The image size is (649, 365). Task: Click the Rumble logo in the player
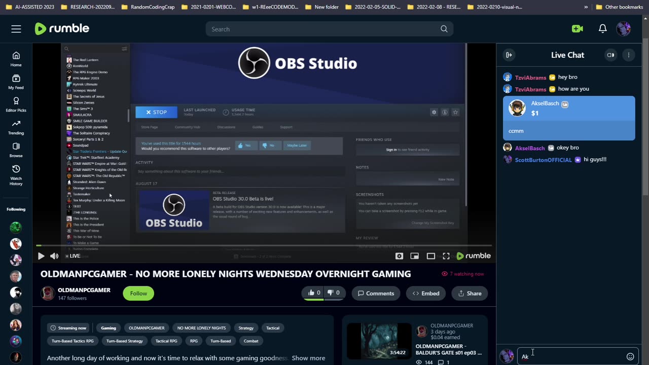coord(474,256)
